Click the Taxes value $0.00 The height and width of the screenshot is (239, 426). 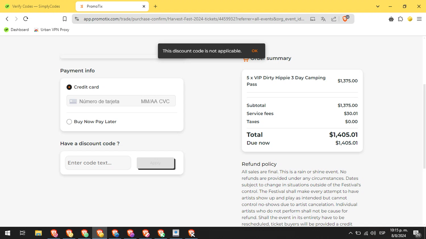(x=351, y=122)
